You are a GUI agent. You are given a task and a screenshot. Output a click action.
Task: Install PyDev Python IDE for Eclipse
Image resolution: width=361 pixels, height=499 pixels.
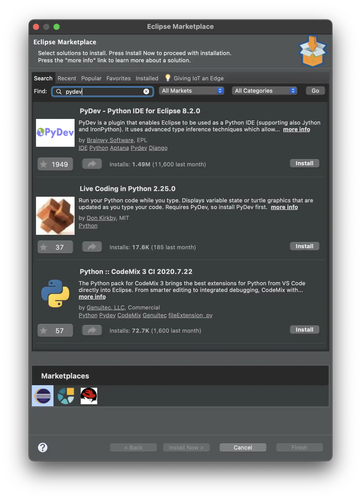[304, 163]
